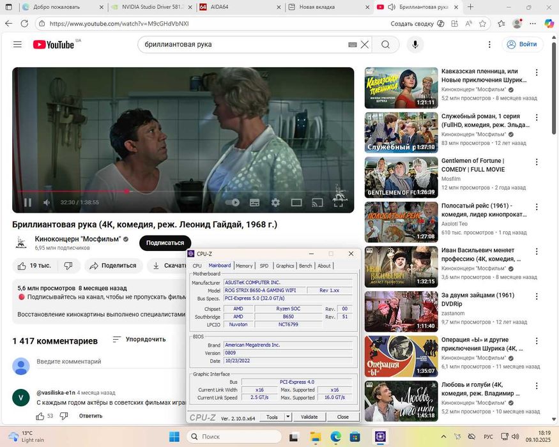Open YouTube settings three-dot menu
This screenshot has height=447, width=559.
click(489, 44)
